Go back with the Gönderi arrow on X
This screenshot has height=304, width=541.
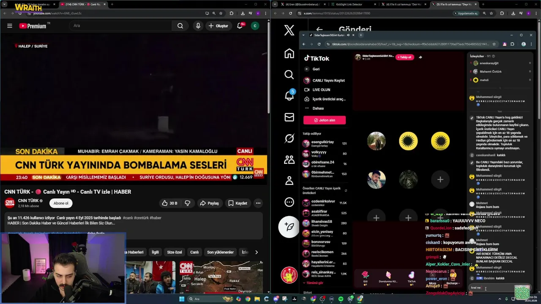(x=319, y=30)
